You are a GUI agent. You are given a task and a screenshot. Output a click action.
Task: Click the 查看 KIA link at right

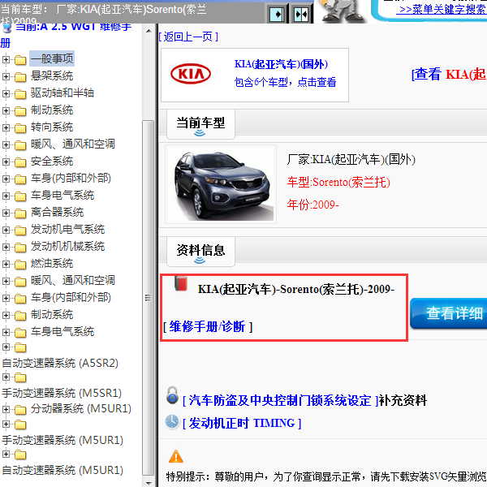pos(449,75)
